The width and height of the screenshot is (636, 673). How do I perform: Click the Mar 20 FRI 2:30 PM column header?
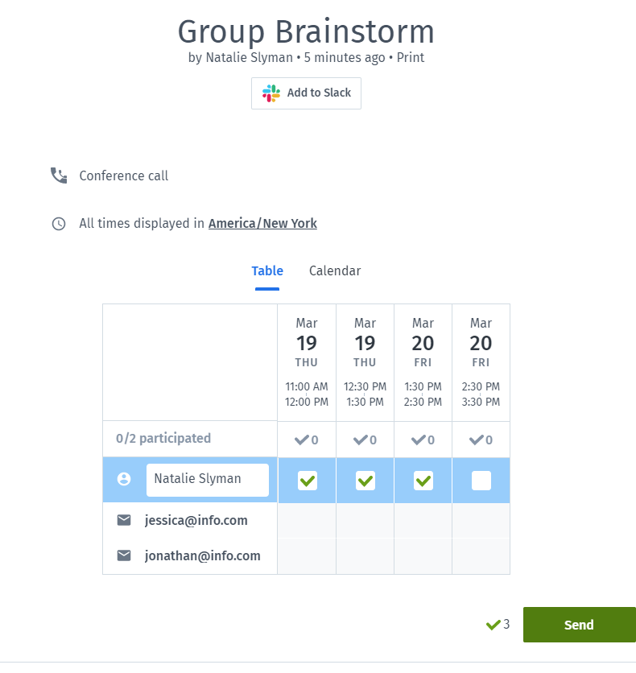(x=481, y=362)
